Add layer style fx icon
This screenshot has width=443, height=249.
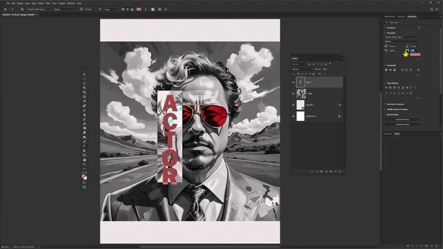317,172
